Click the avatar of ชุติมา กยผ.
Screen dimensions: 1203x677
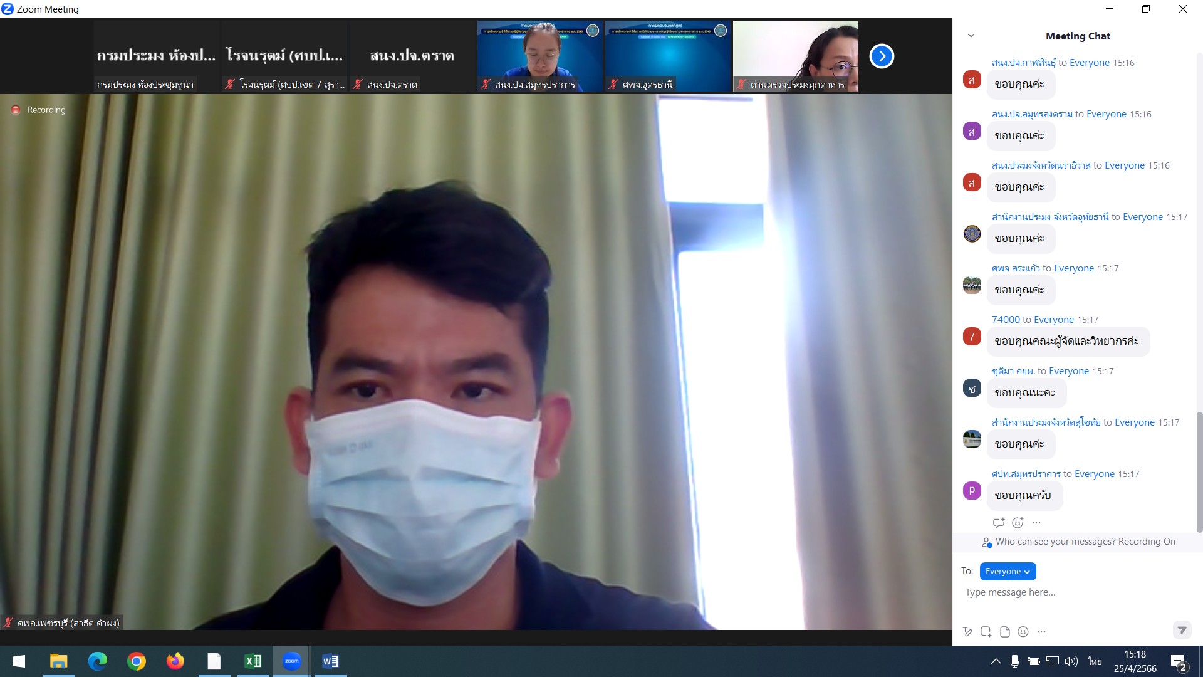point(972,388)
